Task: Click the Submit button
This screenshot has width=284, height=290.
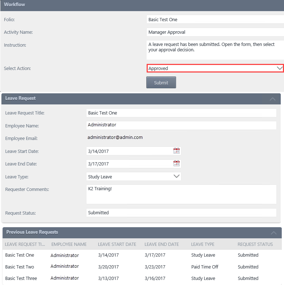Action: [161, 83]
